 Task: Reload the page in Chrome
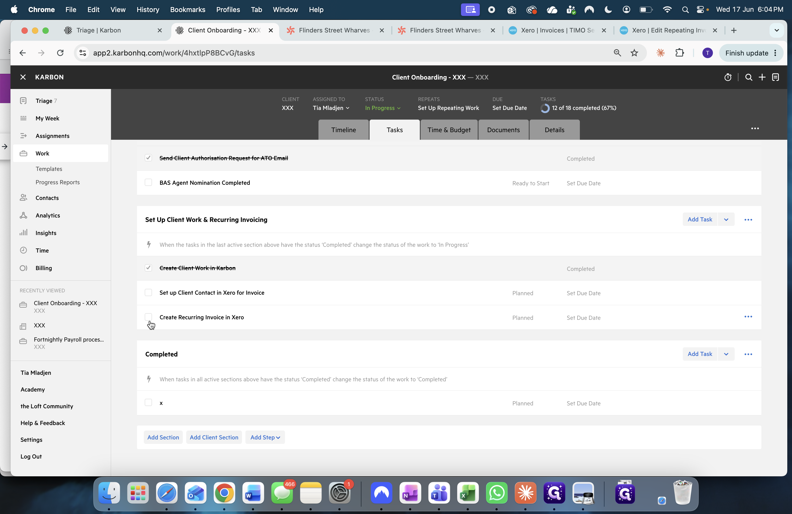tap(60, 53)
